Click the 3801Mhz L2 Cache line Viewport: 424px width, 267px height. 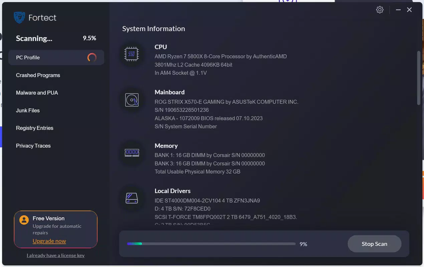(x=193, y=65)
